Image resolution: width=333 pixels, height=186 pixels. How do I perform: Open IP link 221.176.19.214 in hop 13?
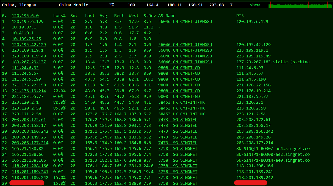click(29, 91)
